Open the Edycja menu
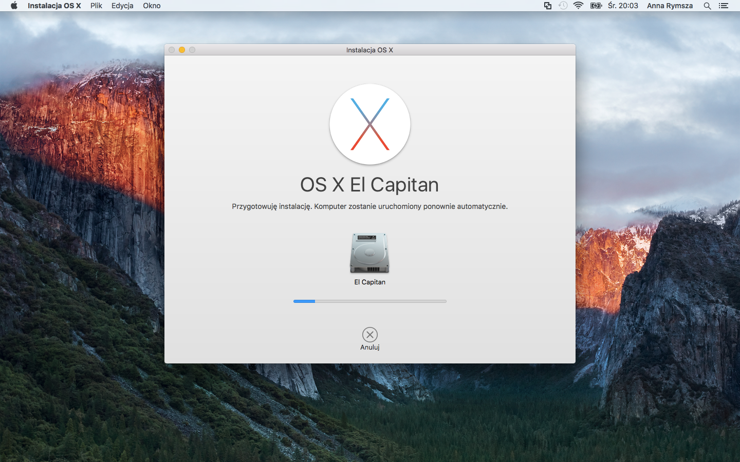This screenshot has height=462, width=740. [x=122, y=6]
